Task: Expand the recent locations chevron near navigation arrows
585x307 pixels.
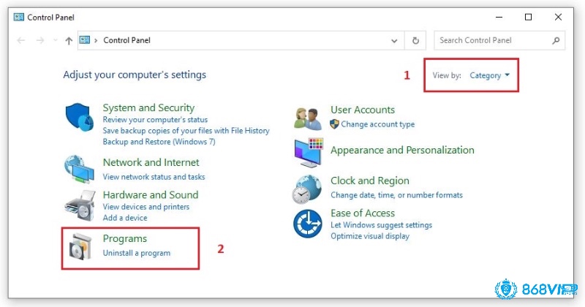Action: point(55,41)
